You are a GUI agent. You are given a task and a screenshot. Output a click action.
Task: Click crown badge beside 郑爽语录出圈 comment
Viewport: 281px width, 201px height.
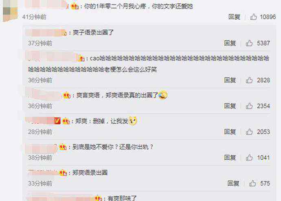63,173
